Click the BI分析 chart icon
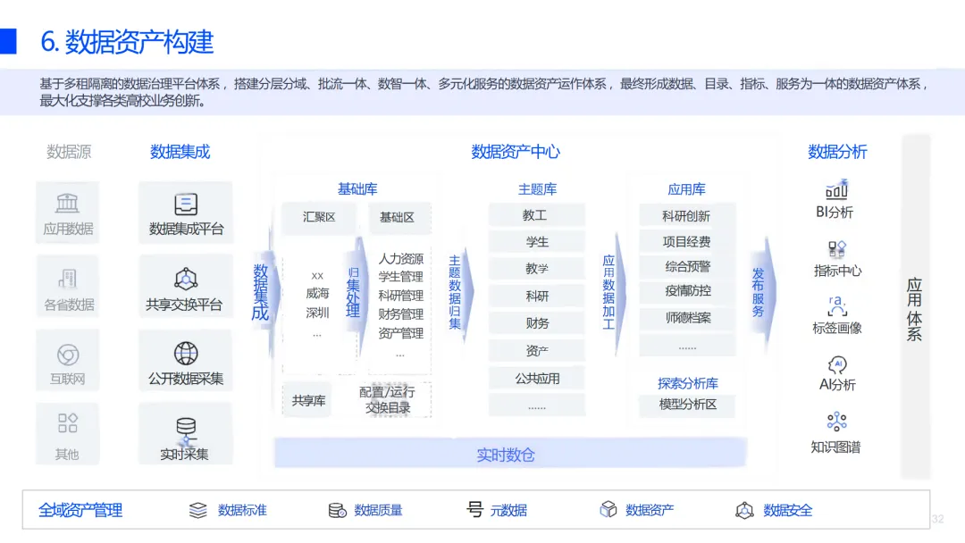This screenshot has height=543, width=965. pos(836,189)
